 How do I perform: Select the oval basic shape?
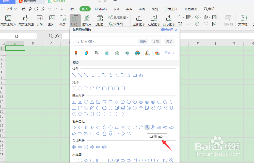click(86, 102)
